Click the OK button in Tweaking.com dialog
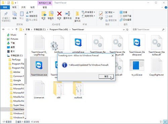 (106, 76)
